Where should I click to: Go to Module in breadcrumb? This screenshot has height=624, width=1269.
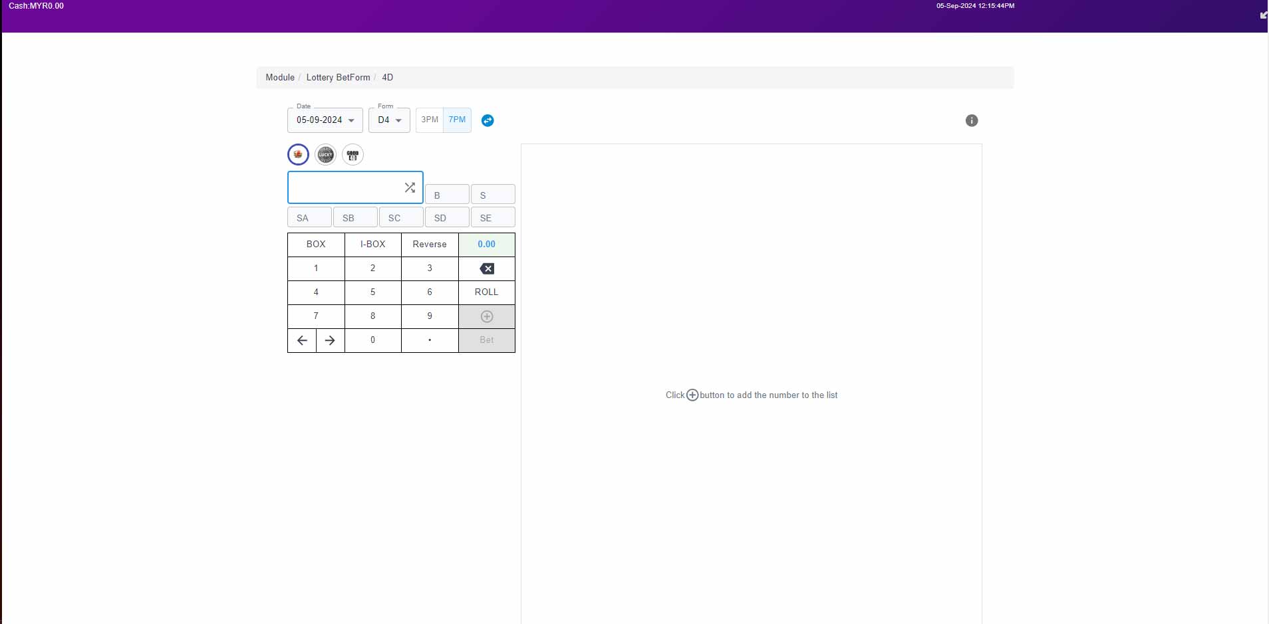coord(280,78)
